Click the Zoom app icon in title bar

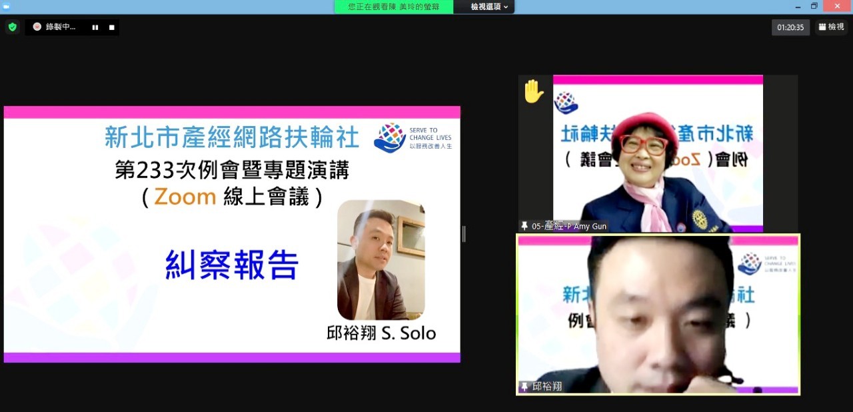click(7, 6)
